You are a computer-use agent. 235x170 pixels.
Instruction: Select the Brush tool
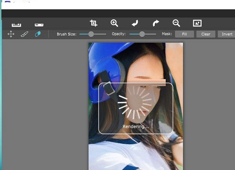point(24,34)
